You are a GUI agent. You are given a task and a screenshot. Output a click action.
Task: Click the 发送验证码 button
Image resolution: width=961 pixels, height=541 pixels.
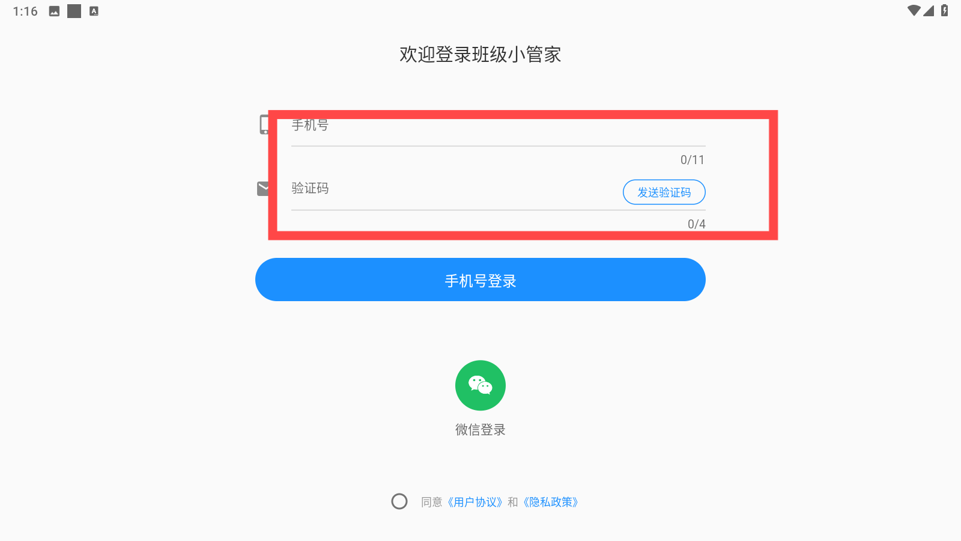click(664, 192)
